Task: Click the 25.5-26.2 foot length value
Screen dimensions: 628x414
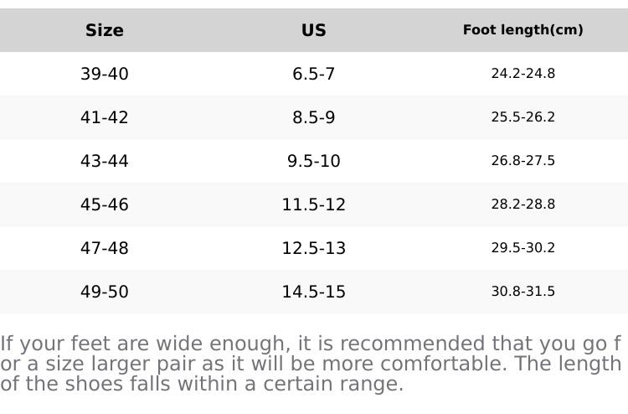Action: pyautogui.click(x=522, y=117)
